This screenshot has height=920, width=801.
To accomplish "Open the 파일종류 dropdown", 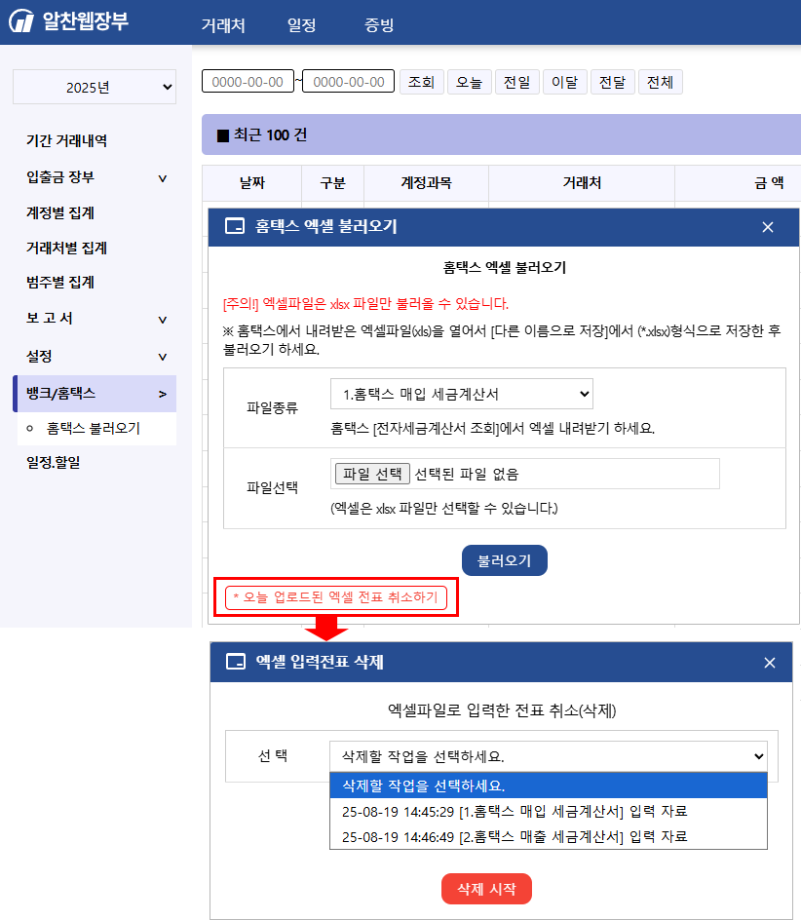I will point(461,394).
